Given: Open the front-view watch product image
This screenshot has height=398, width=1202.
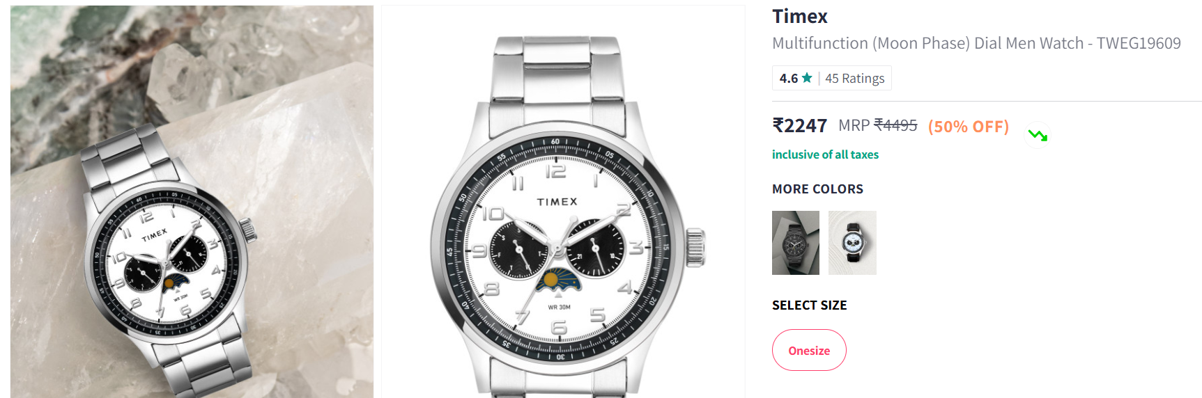Looking at the screenshot, I should point(563,202).
